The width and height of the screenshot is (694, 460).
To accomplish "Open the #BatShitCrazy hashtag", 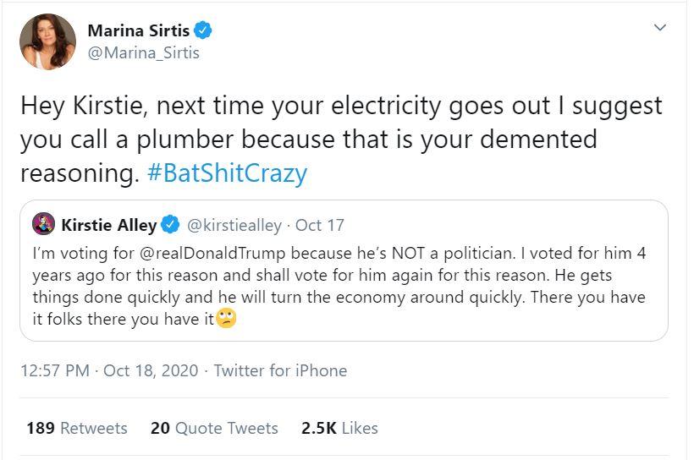I will [226, 173].
